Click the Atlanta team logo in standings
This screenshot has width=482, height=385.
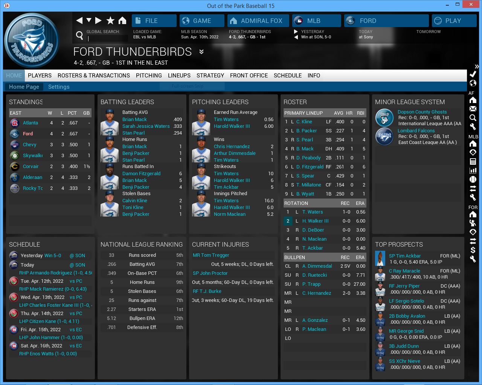pos(15,123)
